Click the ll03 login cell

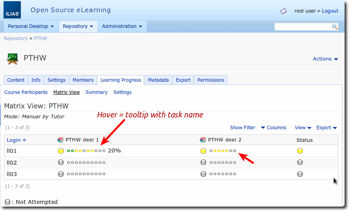tap(11, 174)
